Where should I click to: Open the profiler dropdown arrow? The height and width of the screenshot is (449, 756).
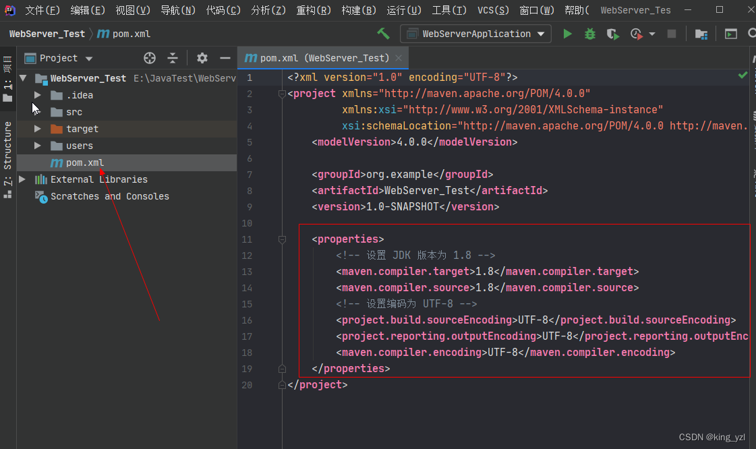click(652, 34)
